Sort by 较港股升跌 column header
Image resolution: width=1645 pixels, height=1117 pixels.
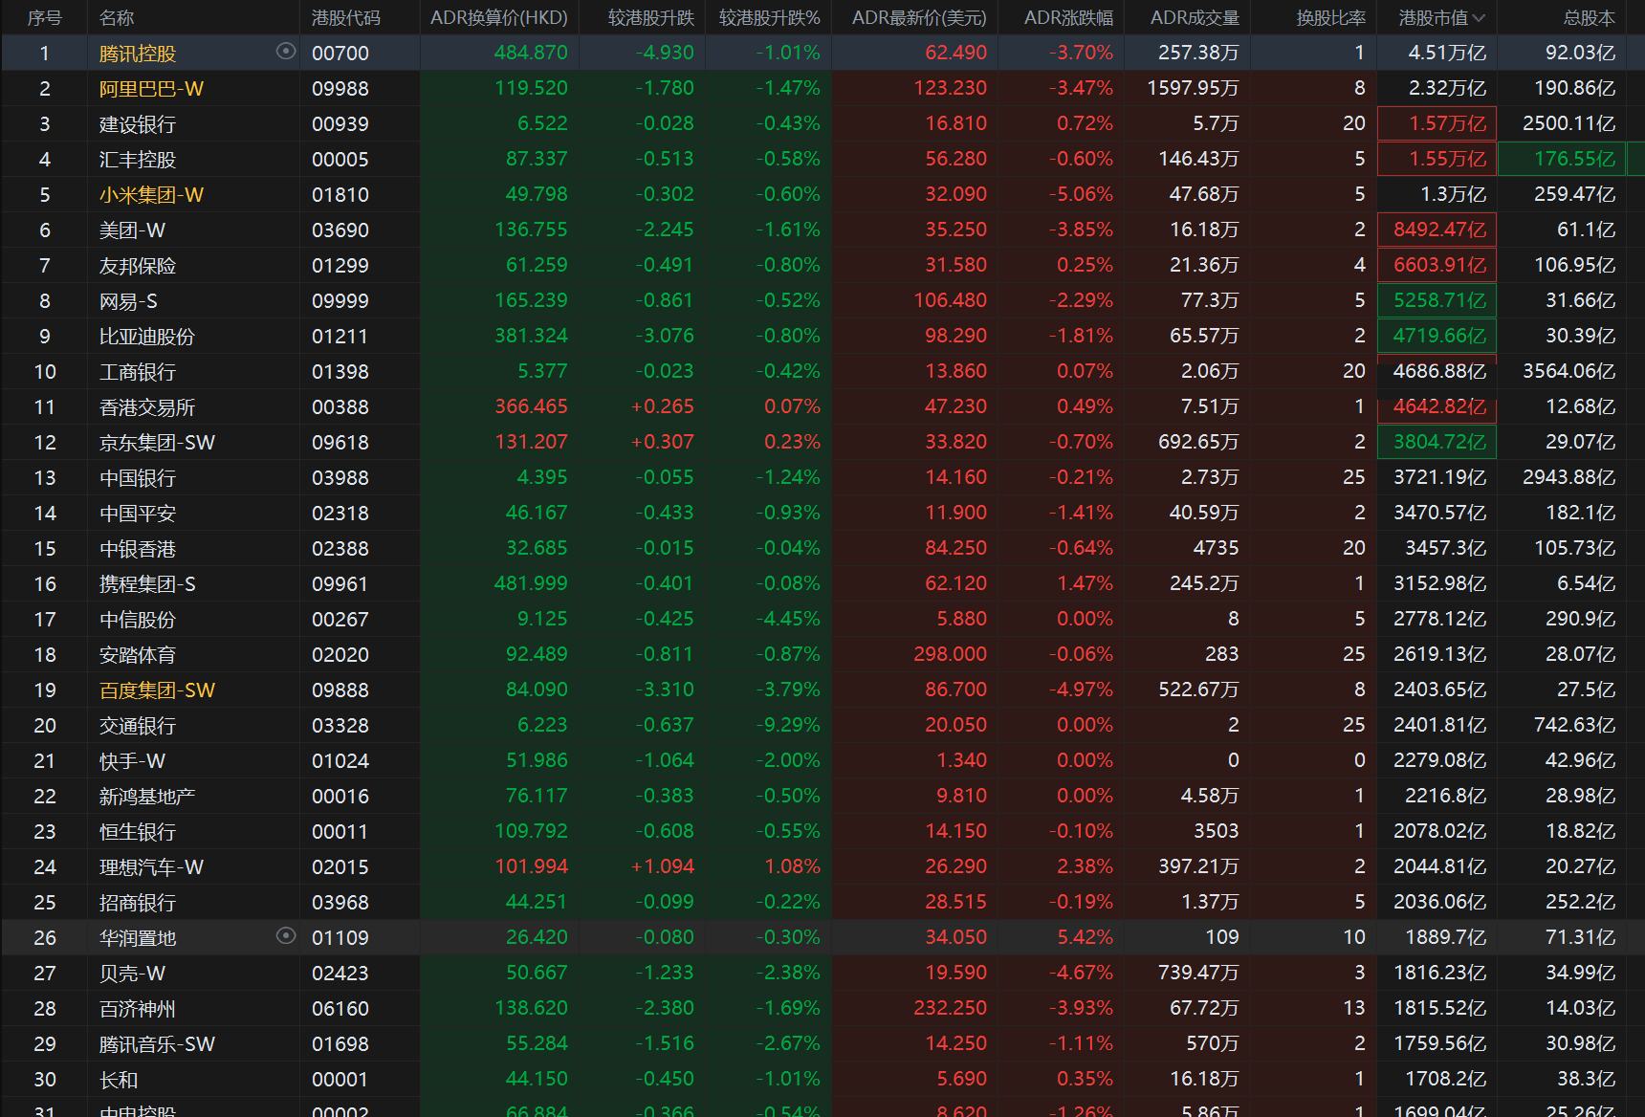click(650, 17)
